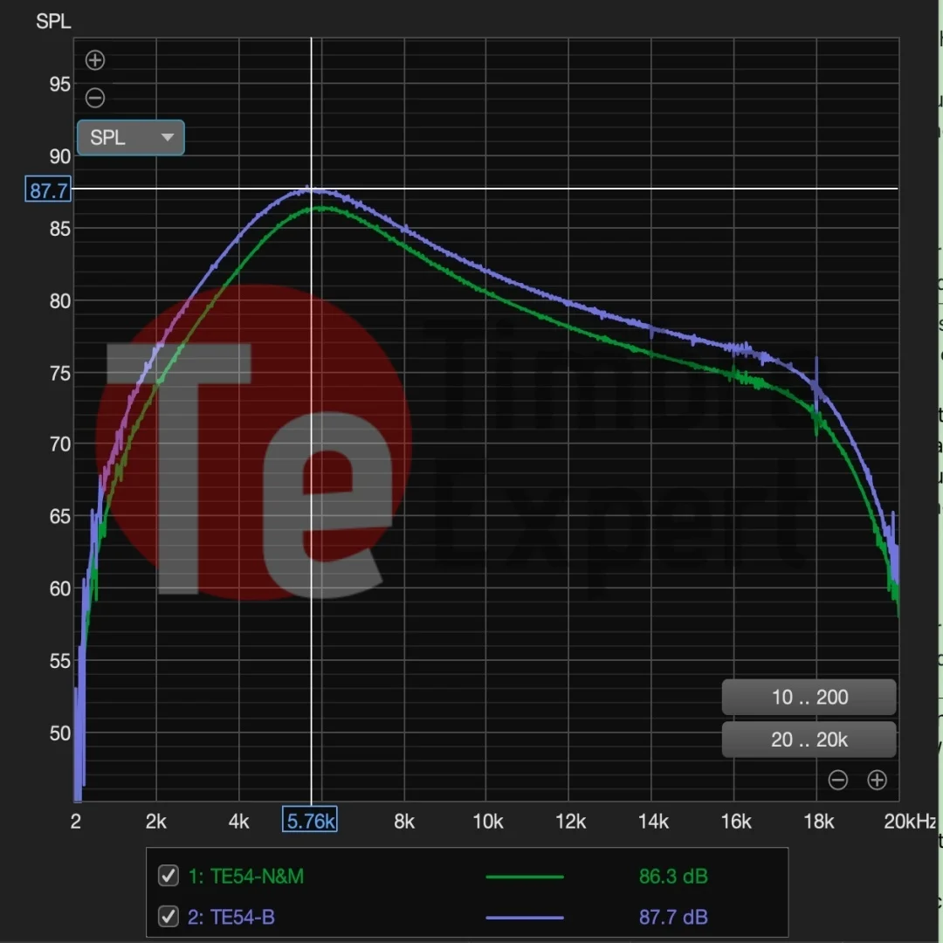Toggle the TE54-N&M trace checkbox
This screenshot has width=943, height=943.
coord(169,876)
